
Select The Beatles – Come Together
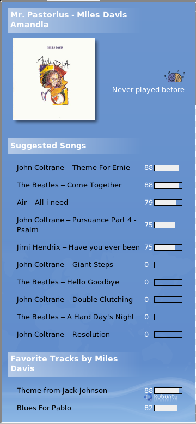69,185
